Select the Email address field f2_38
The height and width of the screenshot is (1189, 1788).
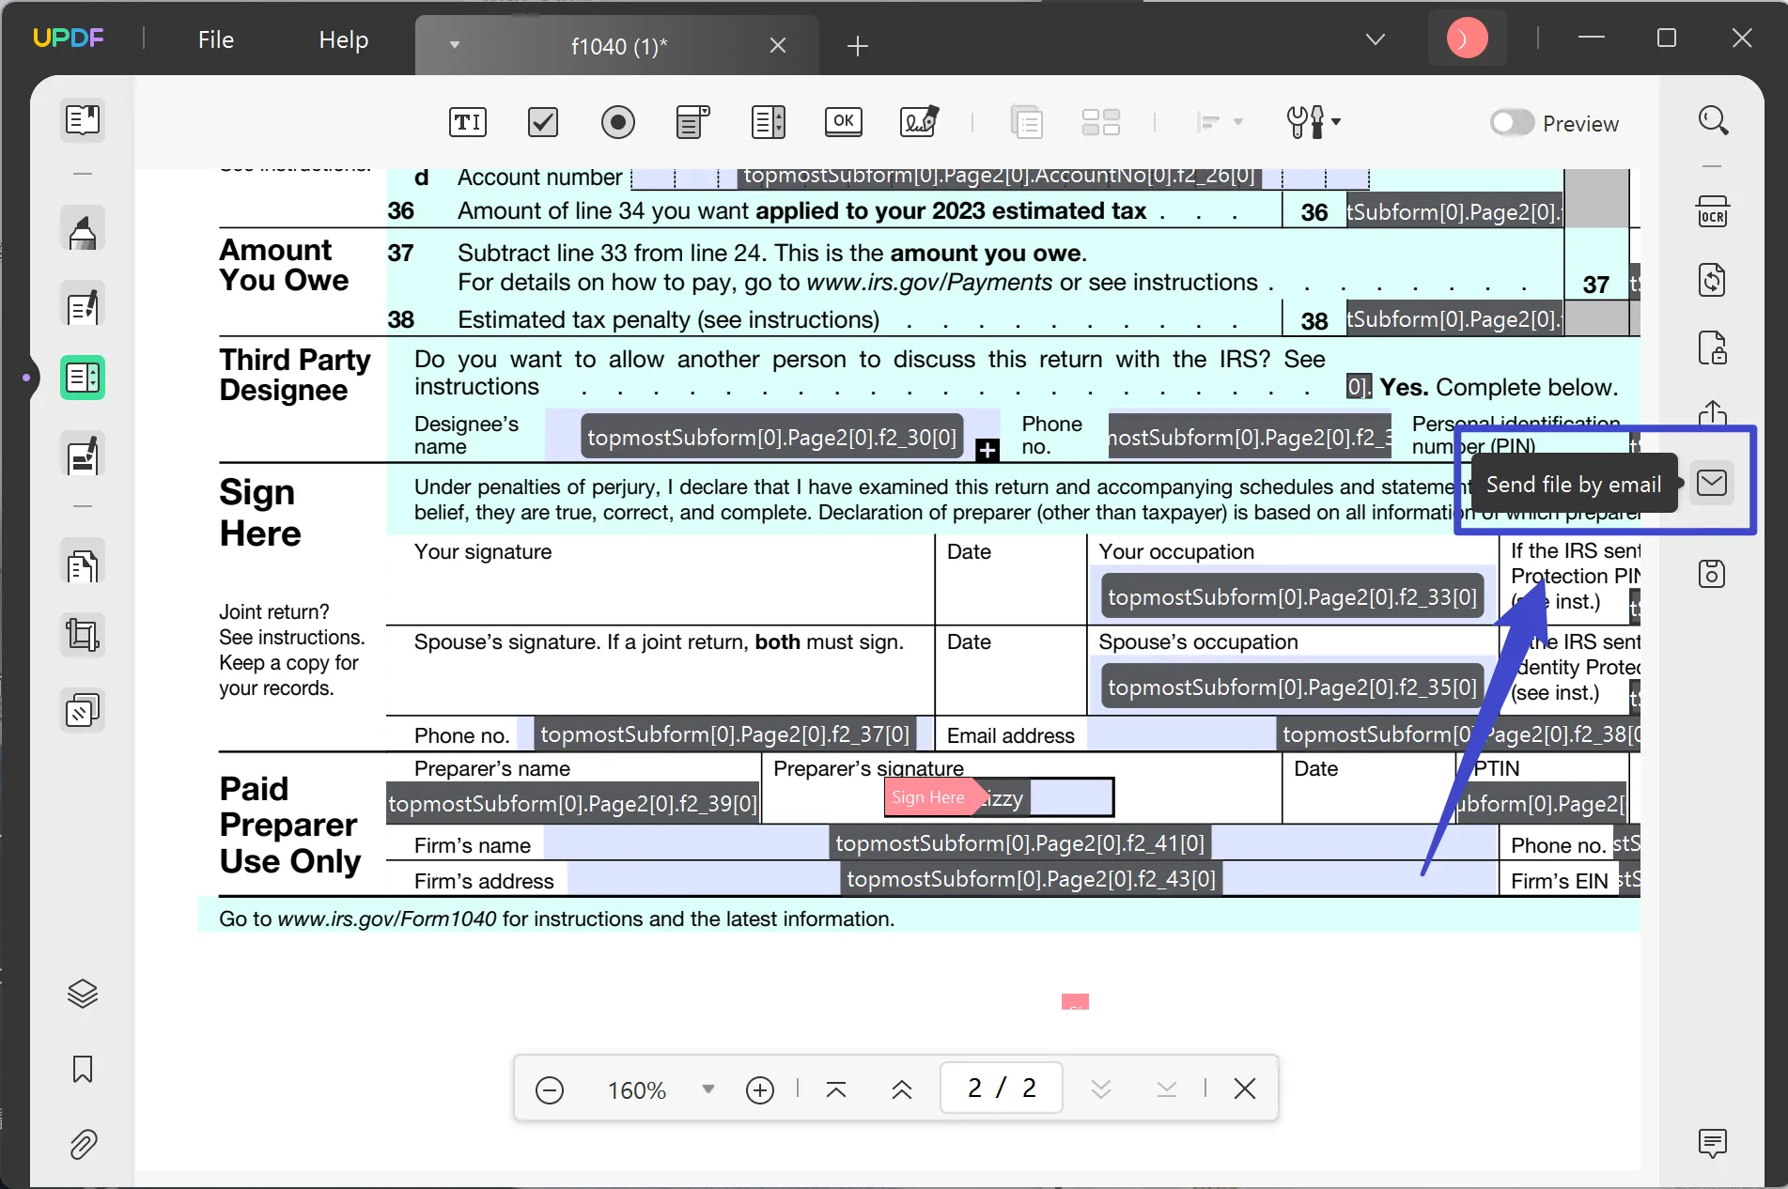point(1364,734)
